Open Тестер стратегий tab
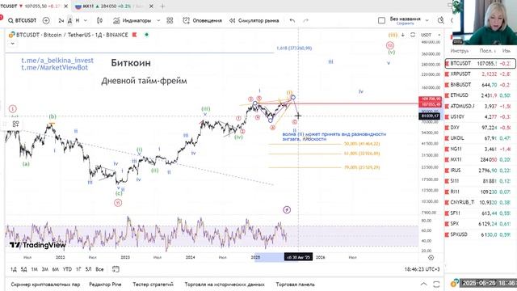The image size is (517, 291). [153, 284]
